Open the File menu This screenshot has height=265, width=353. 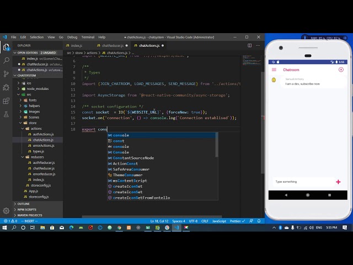click(x=13, y=37)
